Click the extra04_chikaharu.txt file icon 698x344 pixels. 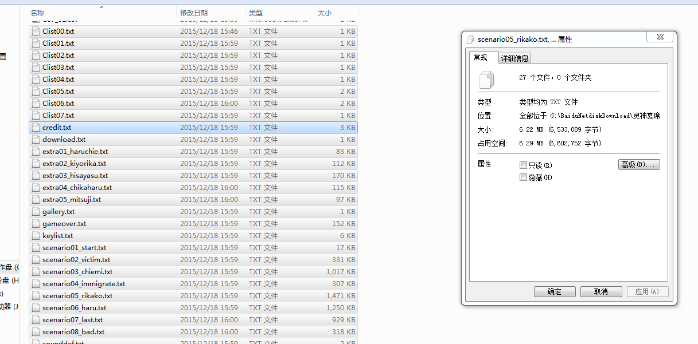36,188
